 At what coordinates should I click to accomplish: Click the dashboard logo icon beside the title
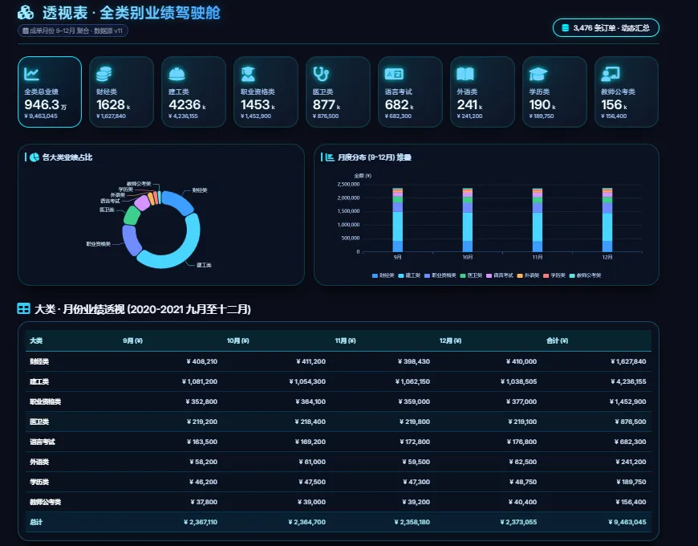[26, 13]
